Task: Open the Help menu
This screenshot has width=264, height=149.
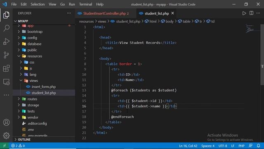Action: point(100,4)
